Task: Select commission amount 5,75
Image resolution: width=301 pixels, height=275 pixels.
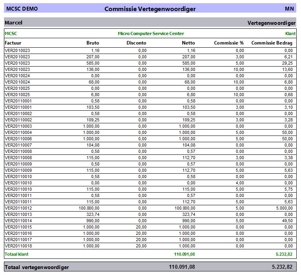Action: (x=288, y=189)
